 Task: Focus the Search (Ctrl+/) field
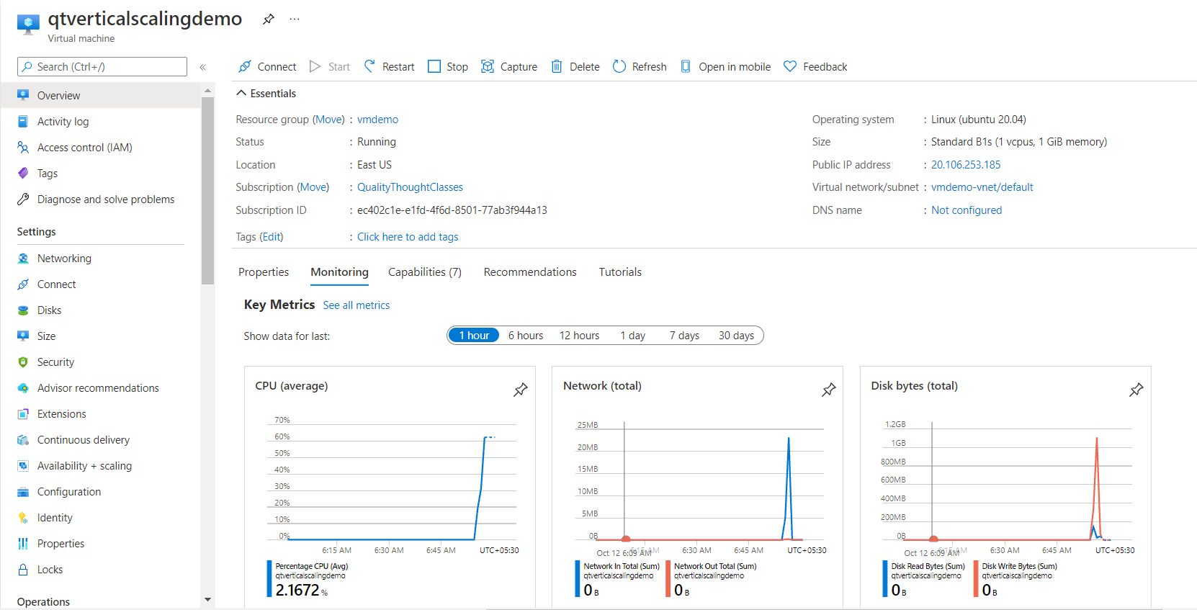pos(102,67)
